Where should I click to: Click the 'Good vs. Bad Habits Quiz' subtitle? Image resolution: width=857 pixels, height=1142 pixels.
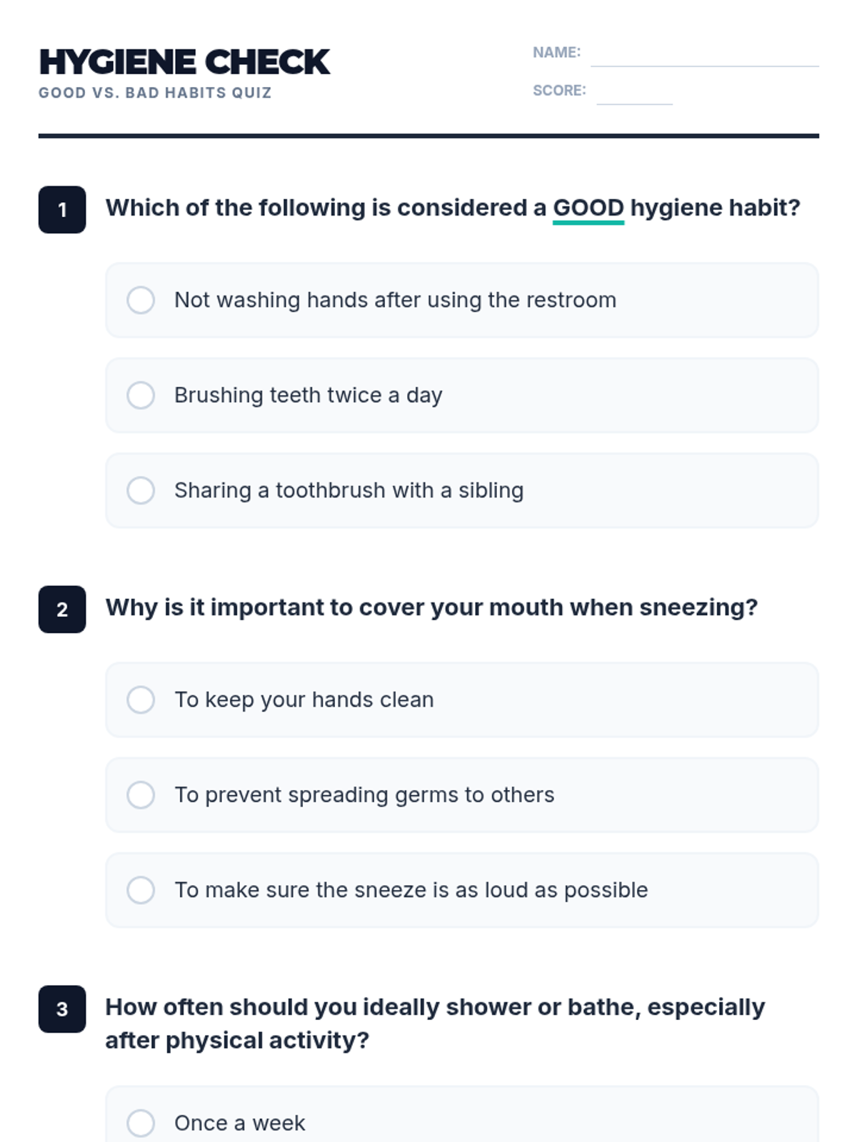click(x=155, y=93)
